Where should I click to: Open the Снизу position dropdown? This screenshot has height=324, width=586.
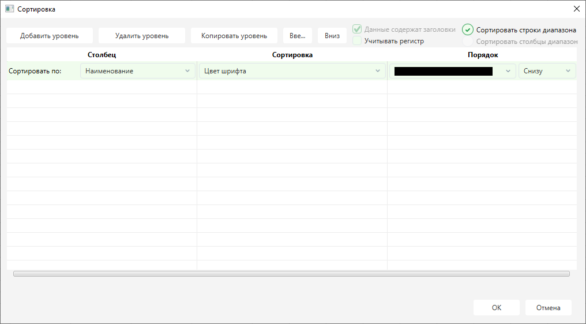(x=547, y=70)
